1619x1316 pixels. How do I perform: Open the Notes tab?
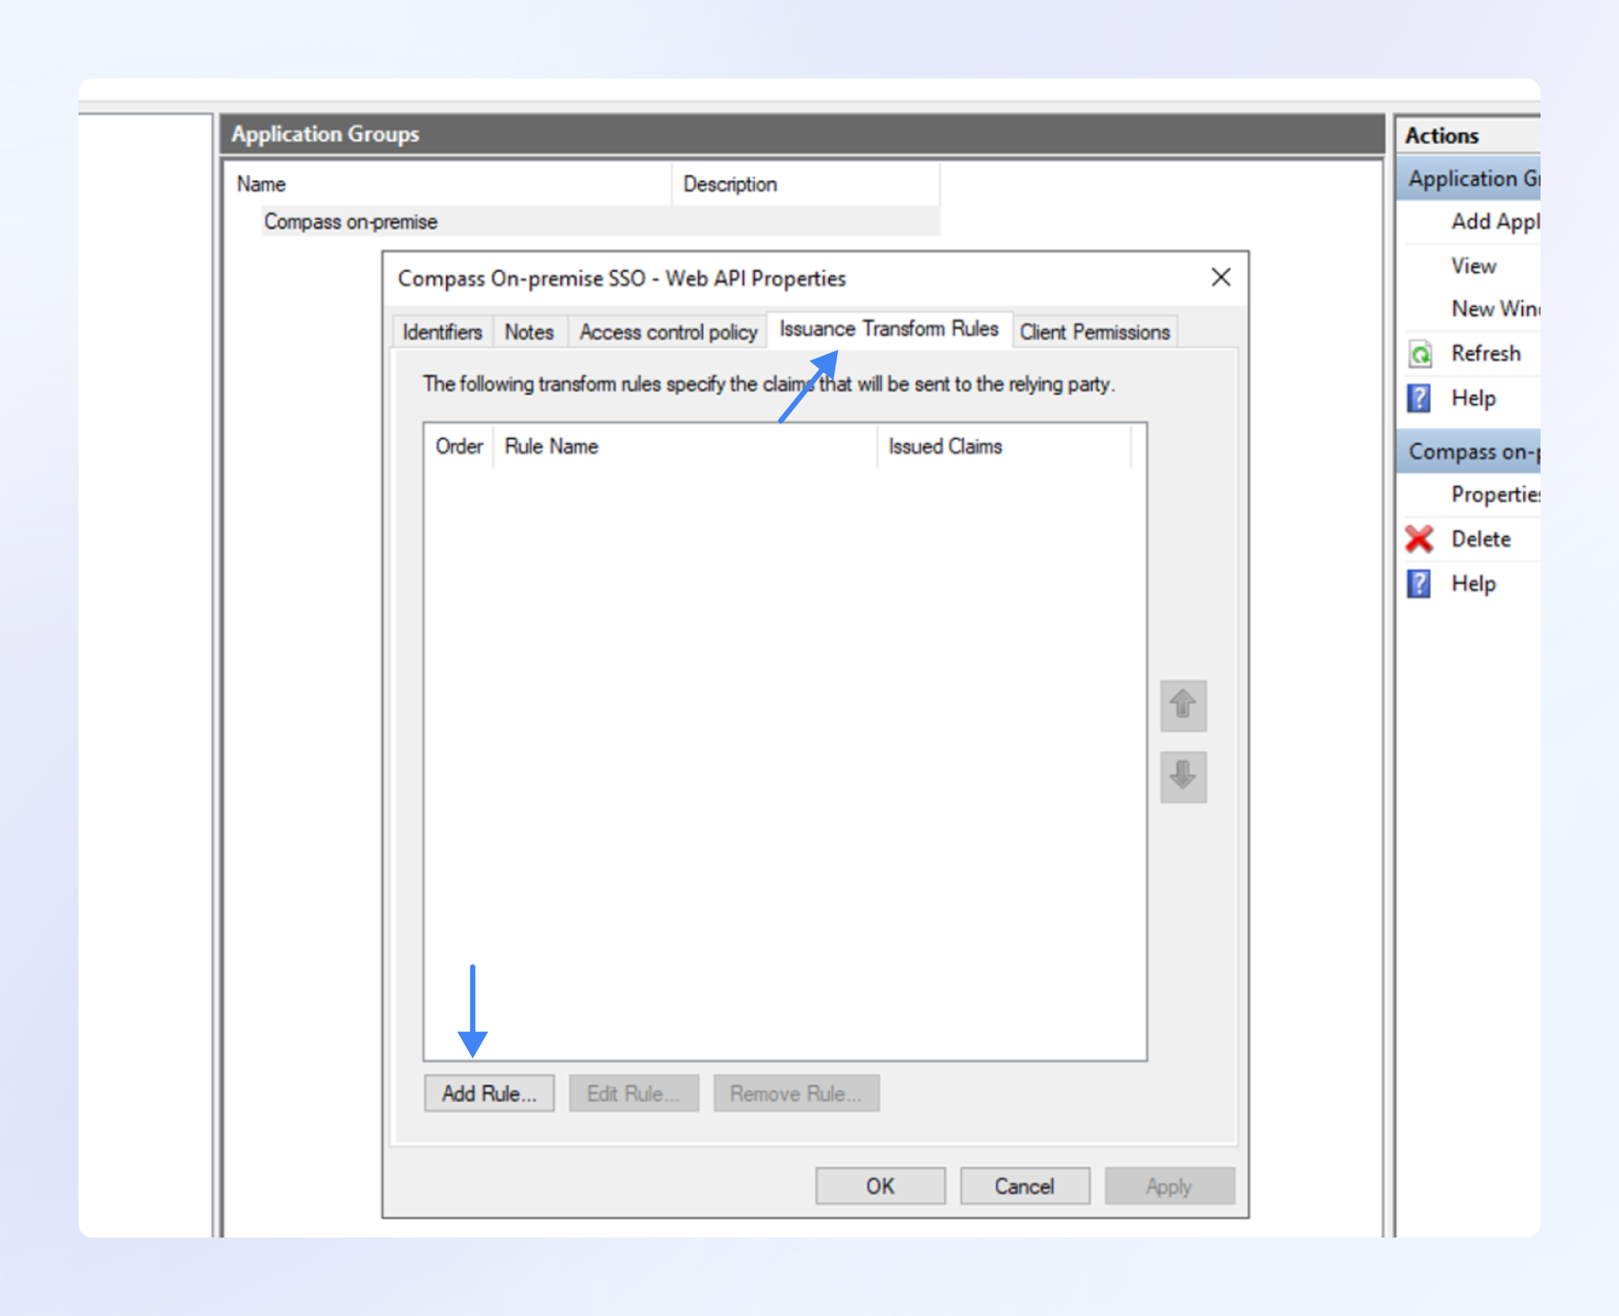pyautogui.click(x=529, y=333)
